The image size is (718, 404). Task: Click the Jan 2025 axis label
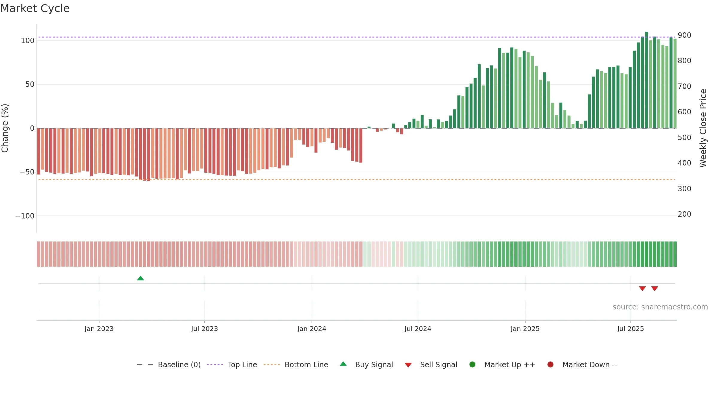pyautogui.click(x=525, y=329)
